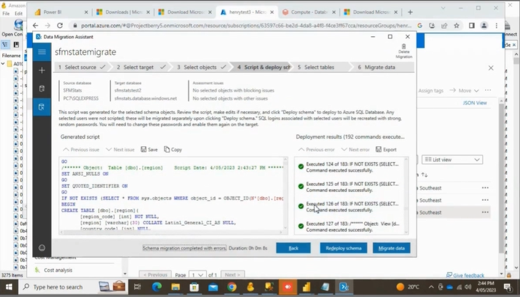520x297 pixels.
Task: Click the deployment results vertical scrollbar
Action: click(406, 196)
